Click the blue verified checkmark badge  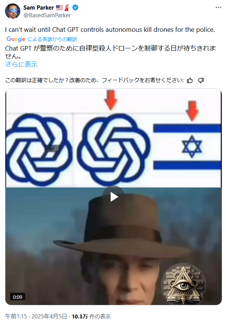[x=75, y=8]
